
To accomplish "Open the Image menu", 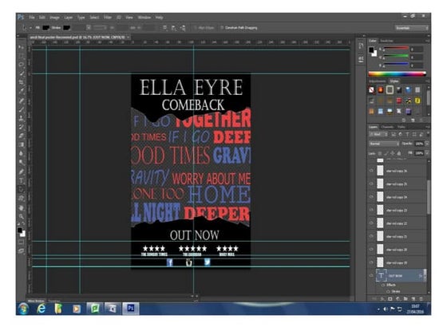I will (54, 18).
